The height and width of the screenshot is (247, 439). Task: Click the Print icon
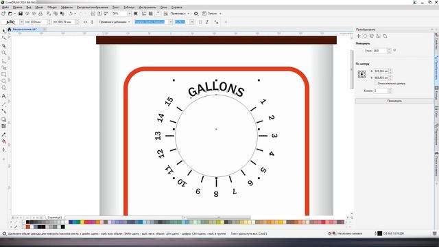pyautogui.click(x=40, y=14)
